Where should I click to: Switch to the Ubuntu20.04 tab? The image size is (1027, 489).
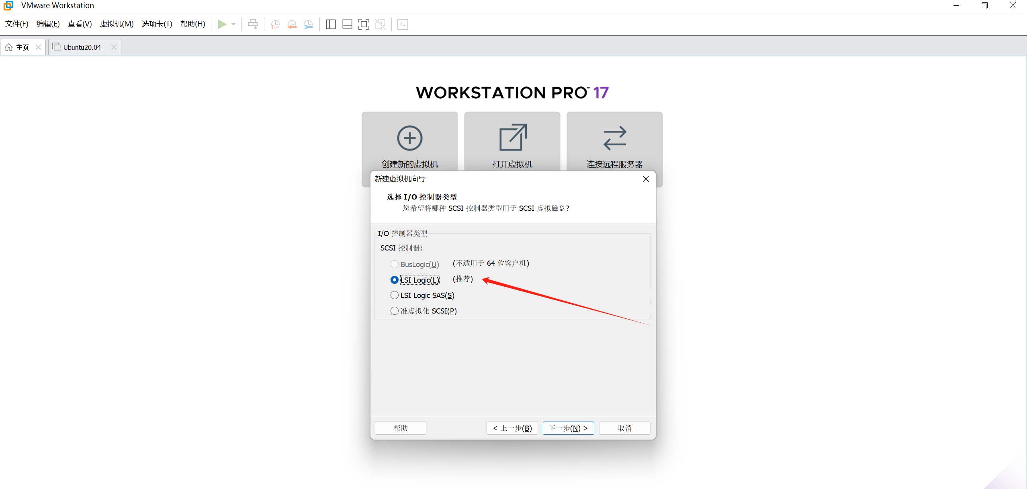[x=85, y=47]
